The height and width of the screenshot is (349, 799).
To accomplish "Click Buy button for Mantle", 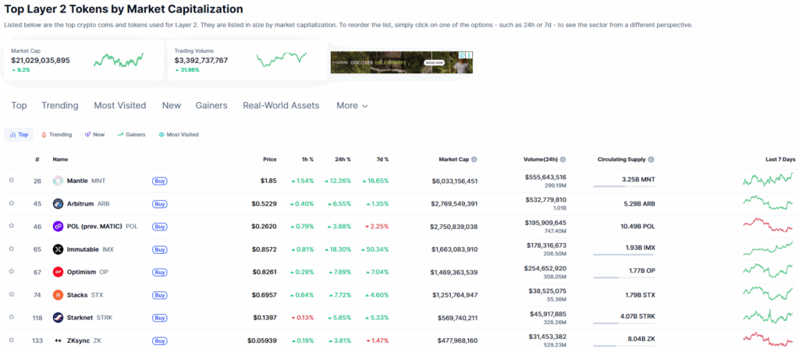I will 159,181.
